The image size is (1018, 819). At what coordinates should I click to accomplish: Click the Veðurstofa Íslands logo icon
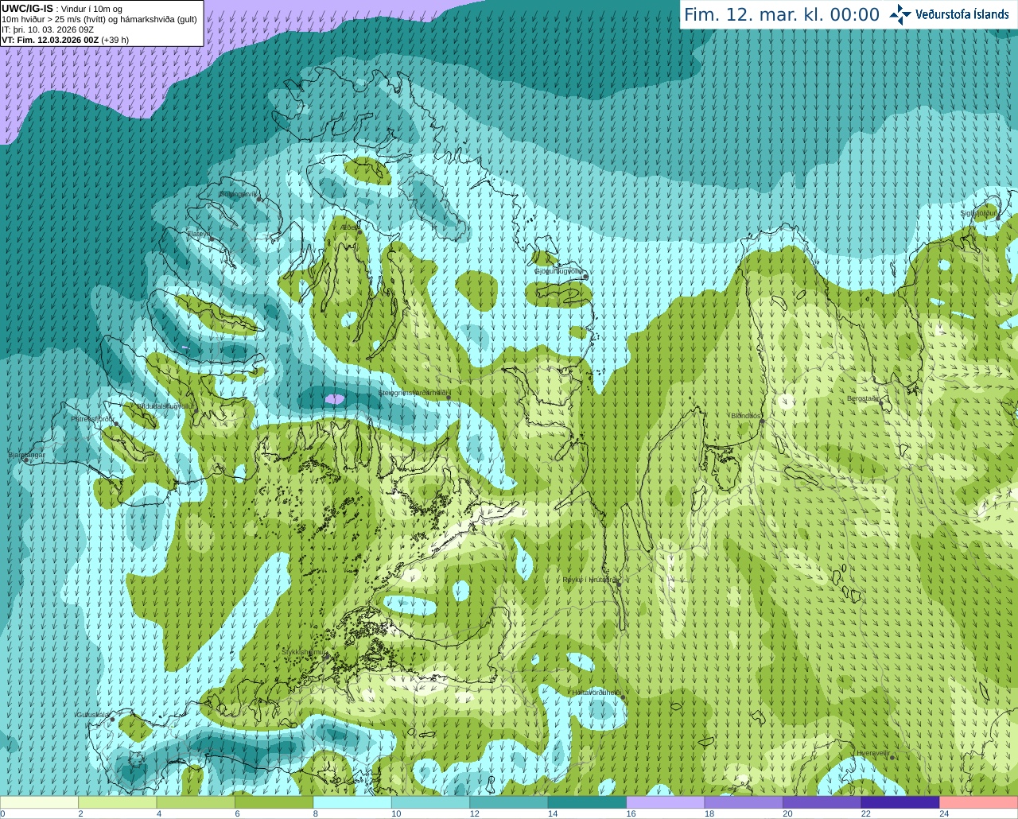900,14
